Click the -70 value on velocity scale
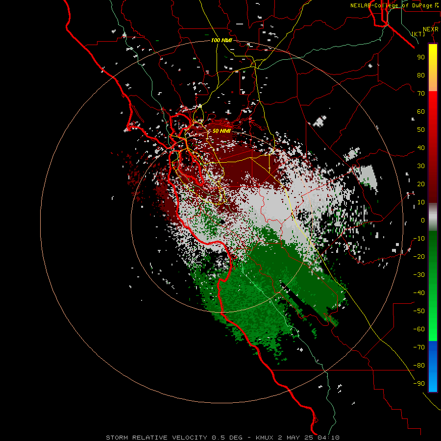Screen dimensions: 441x441 [419, 347]
